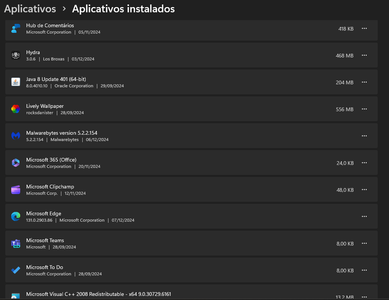Click the Microsoft Corp. publisher of Clipchamp
This screenshot has width=389, height=300.
[x=42, y=193]
